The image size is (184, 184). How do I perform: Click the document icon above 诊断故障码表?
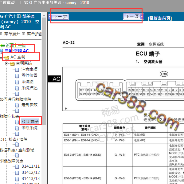coord(17,155)
